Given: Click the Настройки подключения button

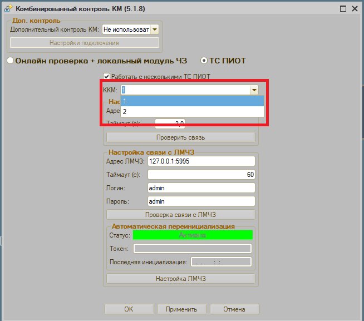Looking at the screenshot, I should (x=85, y=43).
